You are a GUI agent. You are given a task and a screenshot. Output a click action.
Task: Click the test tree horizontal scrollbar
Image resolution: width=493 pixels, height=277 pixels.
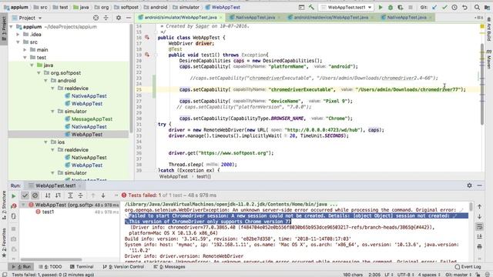[x=52, y=260]
